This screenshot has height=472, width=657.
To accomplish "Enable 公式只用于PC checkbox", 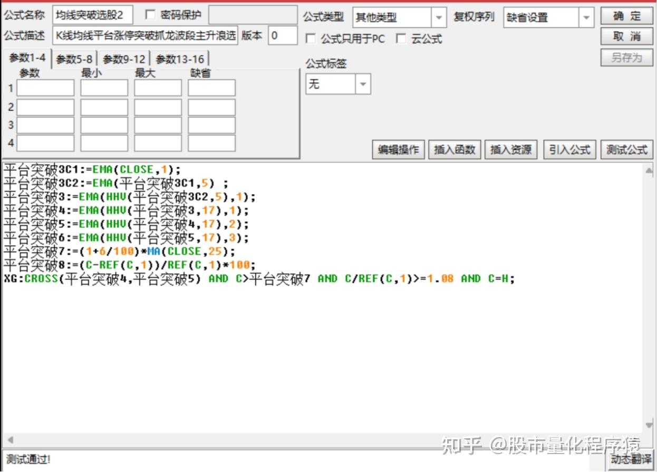I will click(311, 38).
